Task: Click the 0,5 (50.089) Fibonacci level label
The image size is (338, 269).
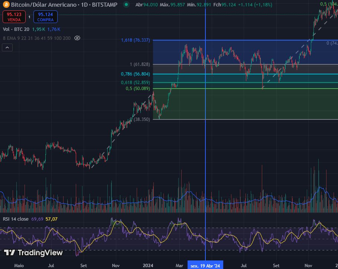Action: pos(138,89)
